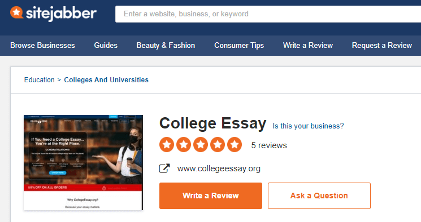The width and height of the screenshot is (421, 222).
Task: Click the second orange rating star
Action: coord(184,145)
